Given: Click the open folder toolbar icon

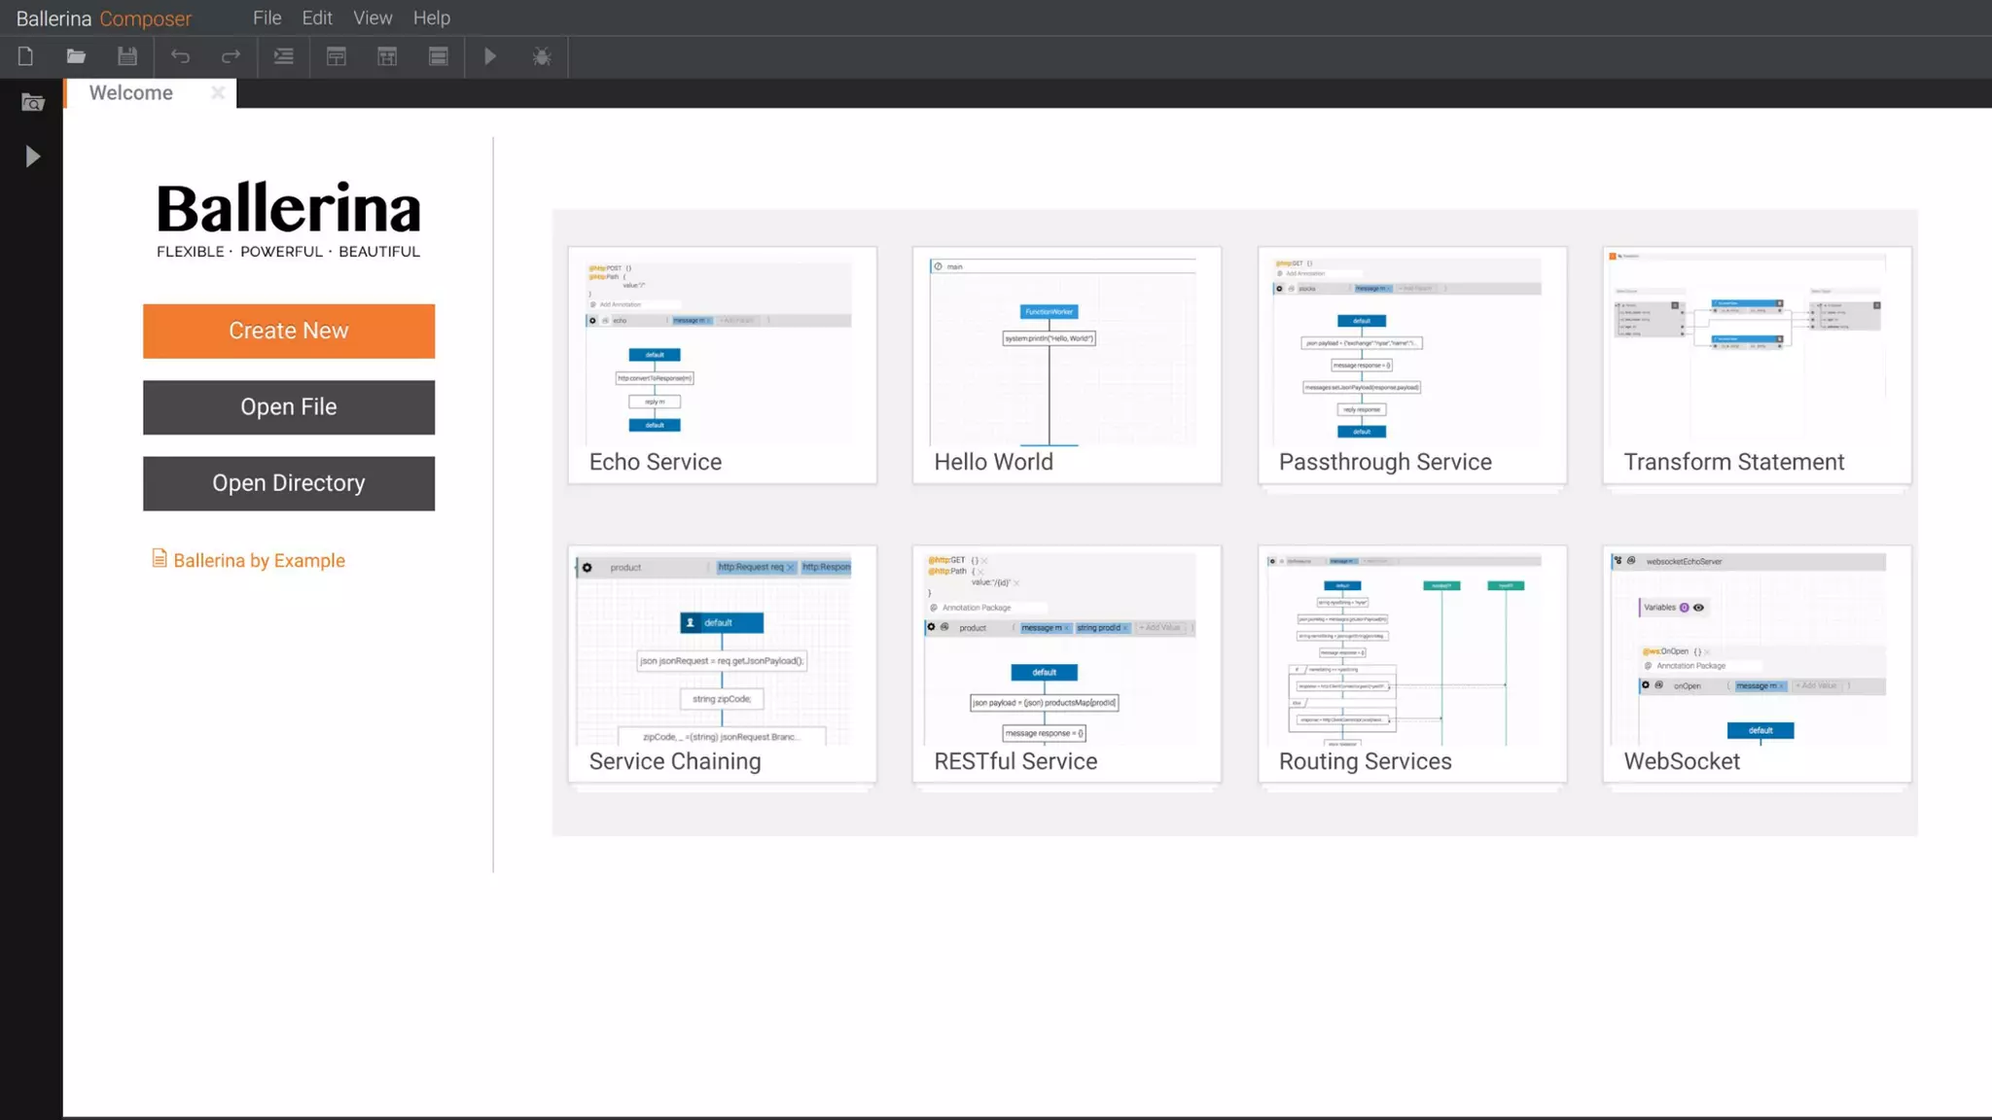Looking at the screenshot, I should click(x=76, y=56).
